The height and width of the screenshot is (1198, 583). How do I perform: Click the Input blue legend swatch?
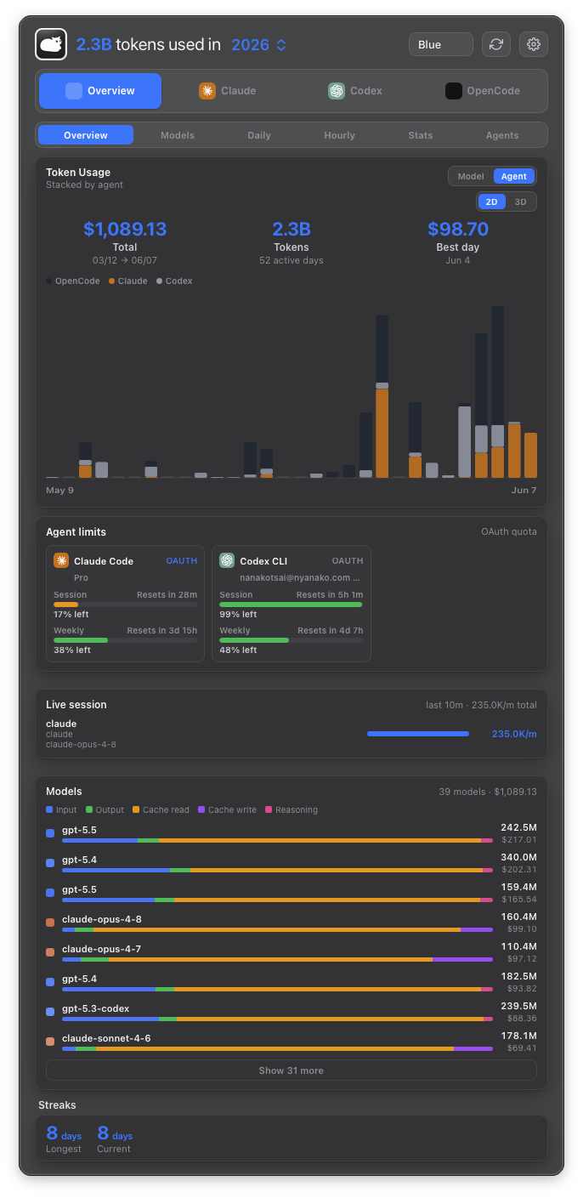[x=49, y=810]
